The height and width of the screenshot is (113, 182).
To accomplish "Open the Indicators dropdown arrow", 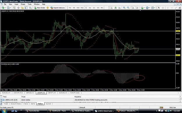I will click(144, 8).
